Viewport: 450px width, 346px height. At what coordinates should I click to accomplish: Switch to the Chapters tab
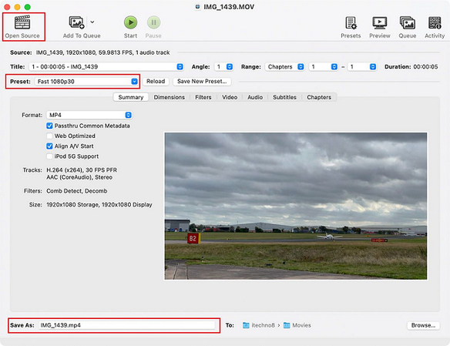(319, 97)
